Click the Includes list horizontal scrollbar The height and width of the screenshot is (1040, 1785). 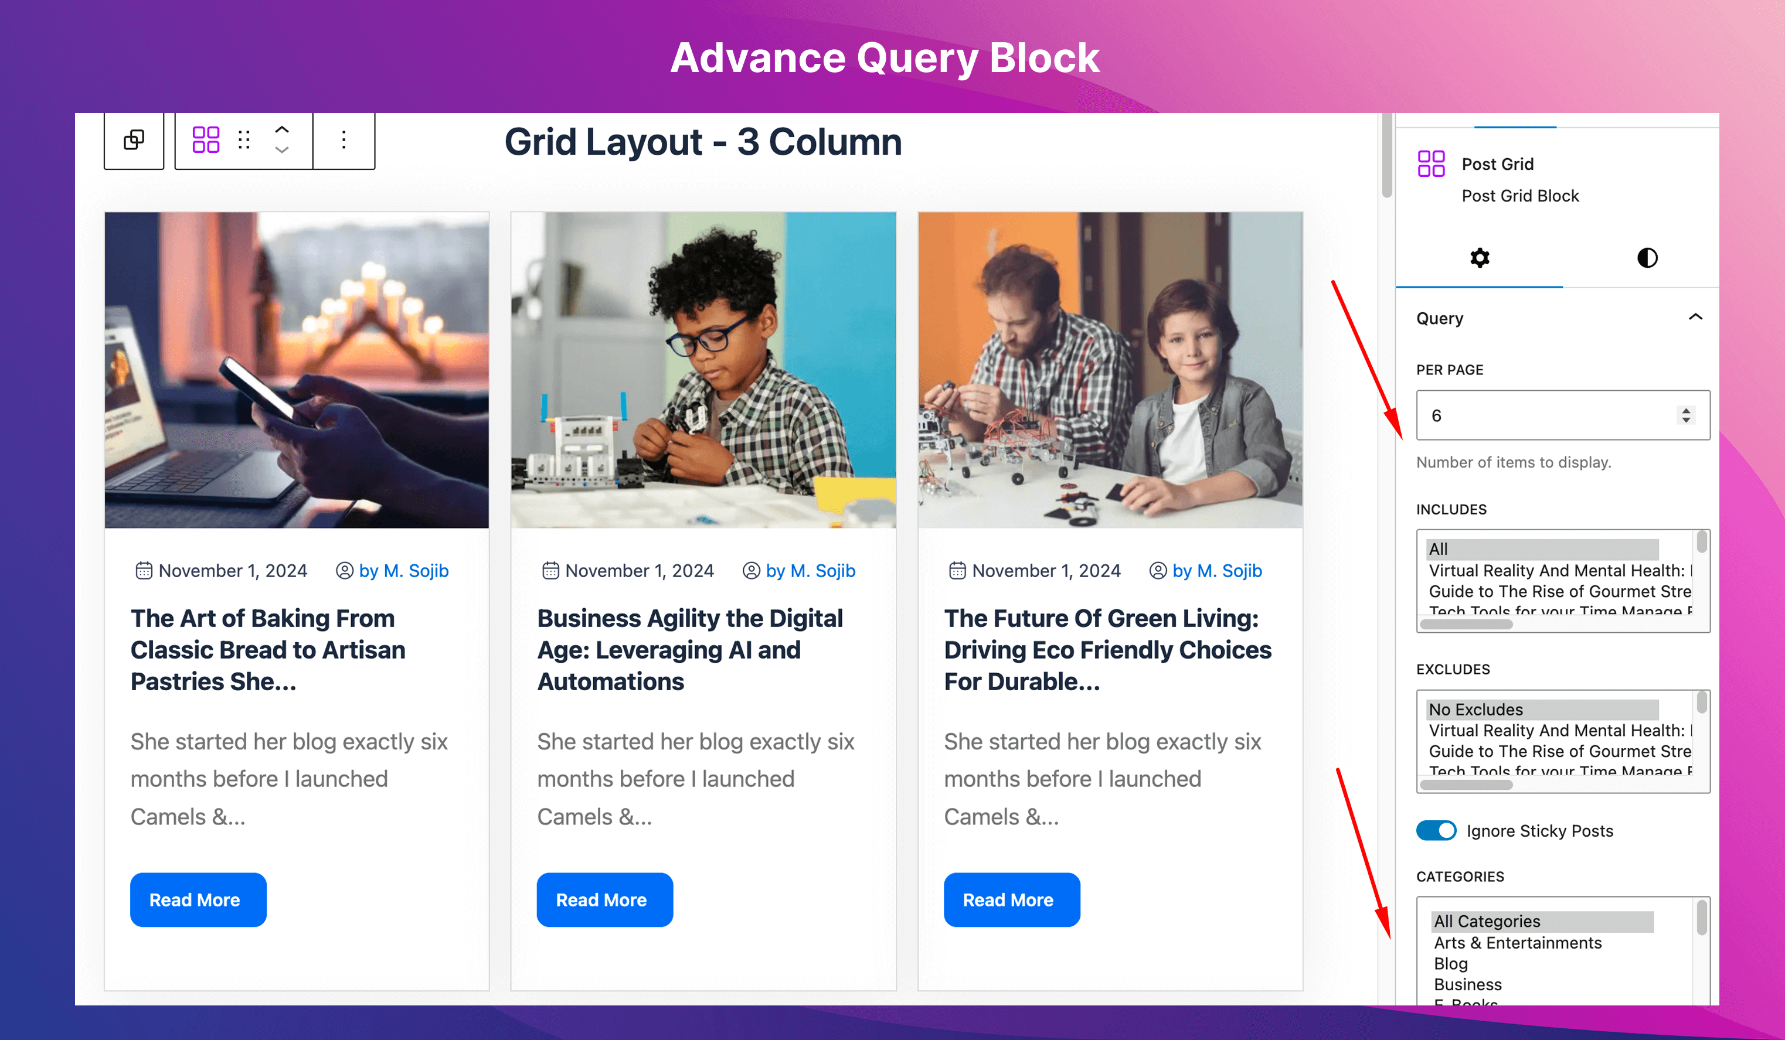1466,625
